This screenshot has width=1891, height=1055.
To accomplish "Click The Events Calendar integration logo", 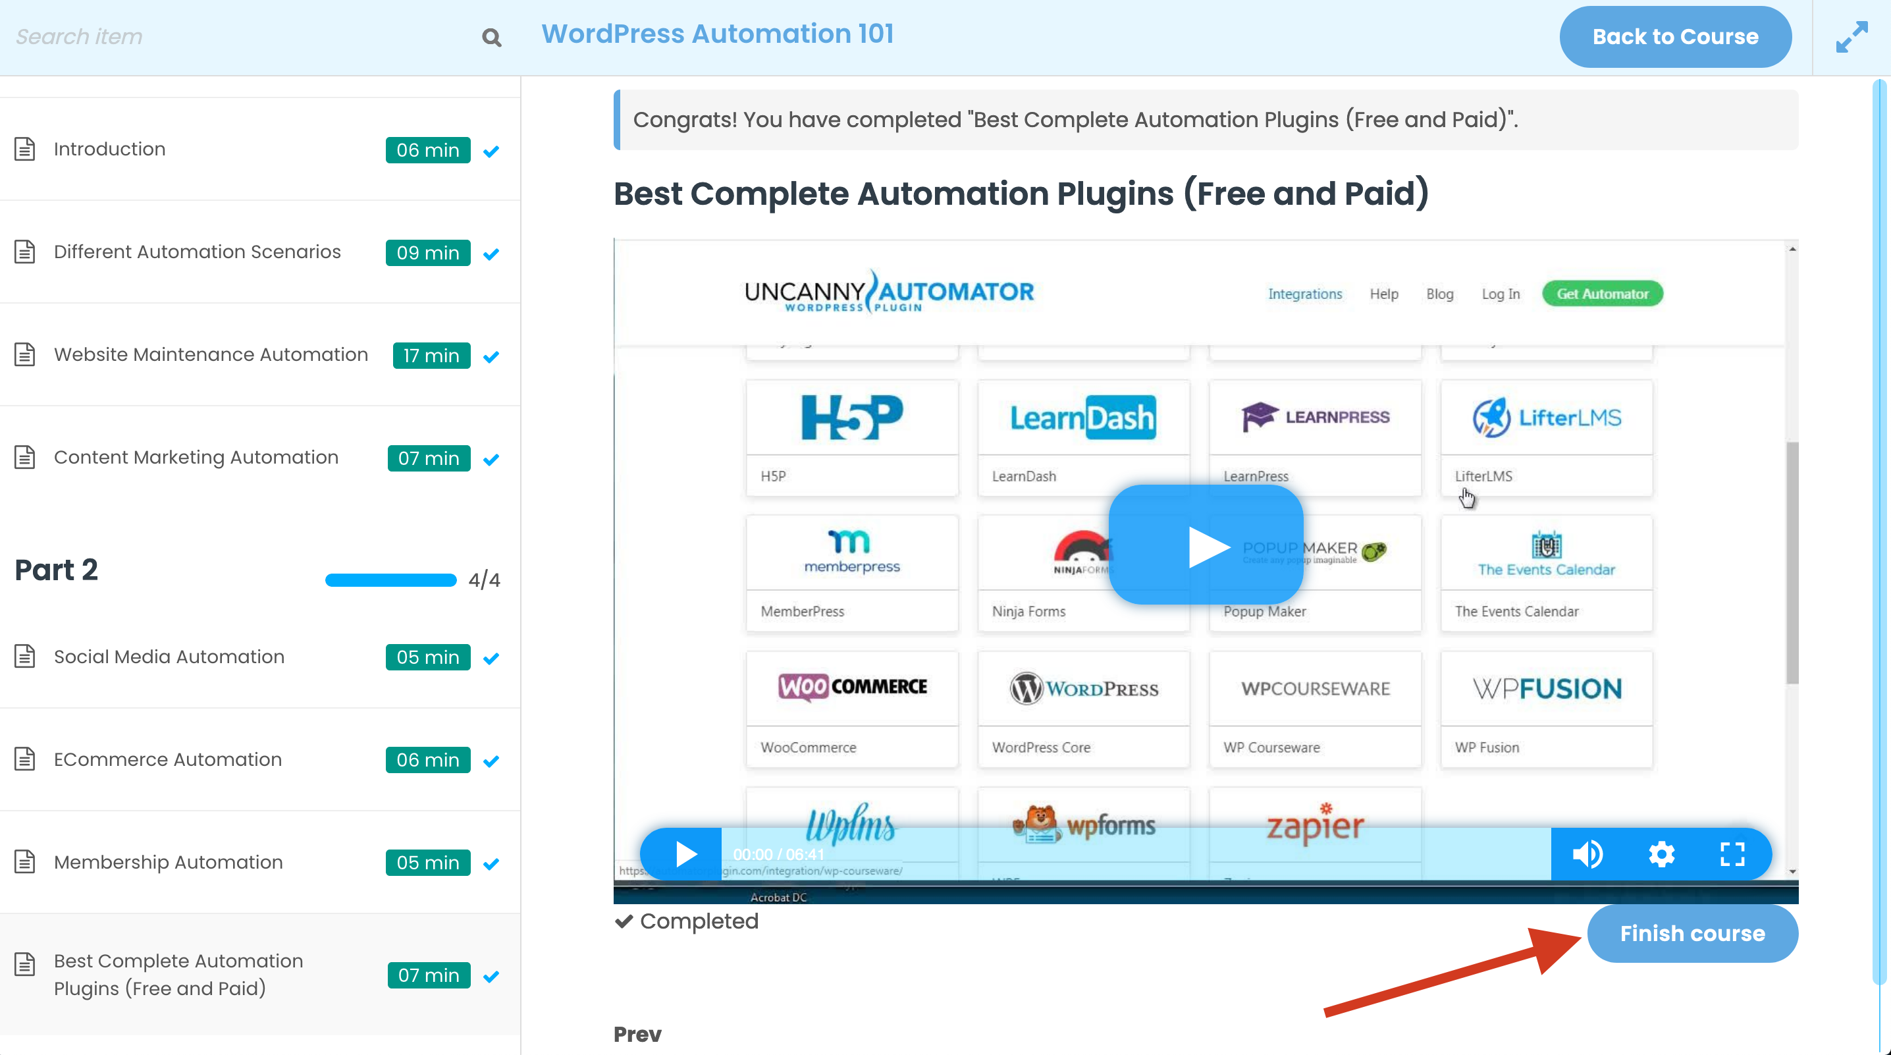I will pos(1546,555).
